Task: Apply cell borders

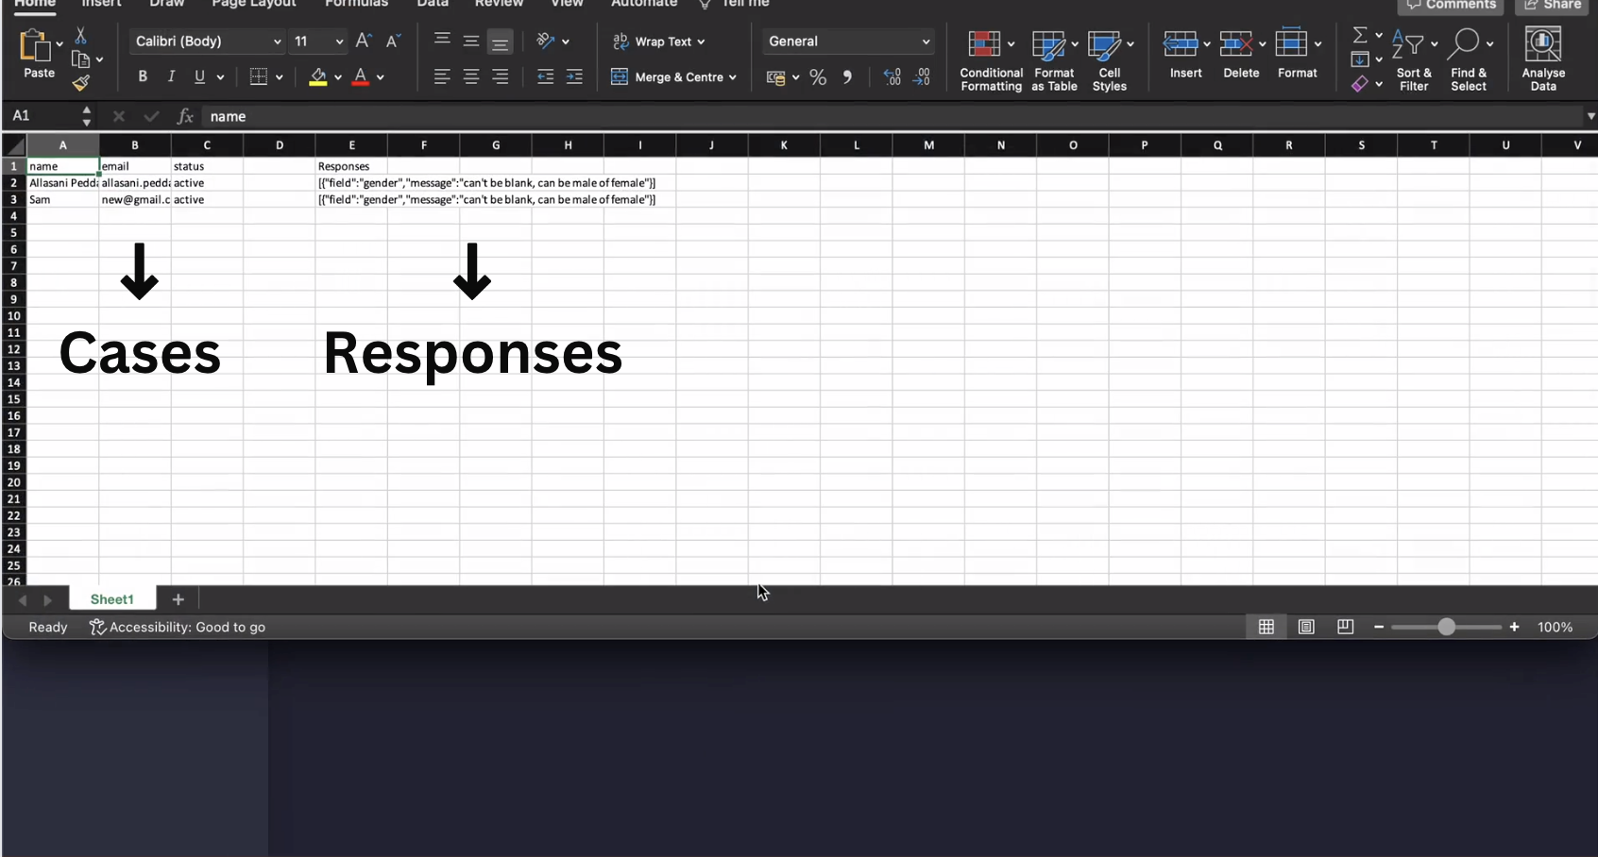Action: click(258, 76)
